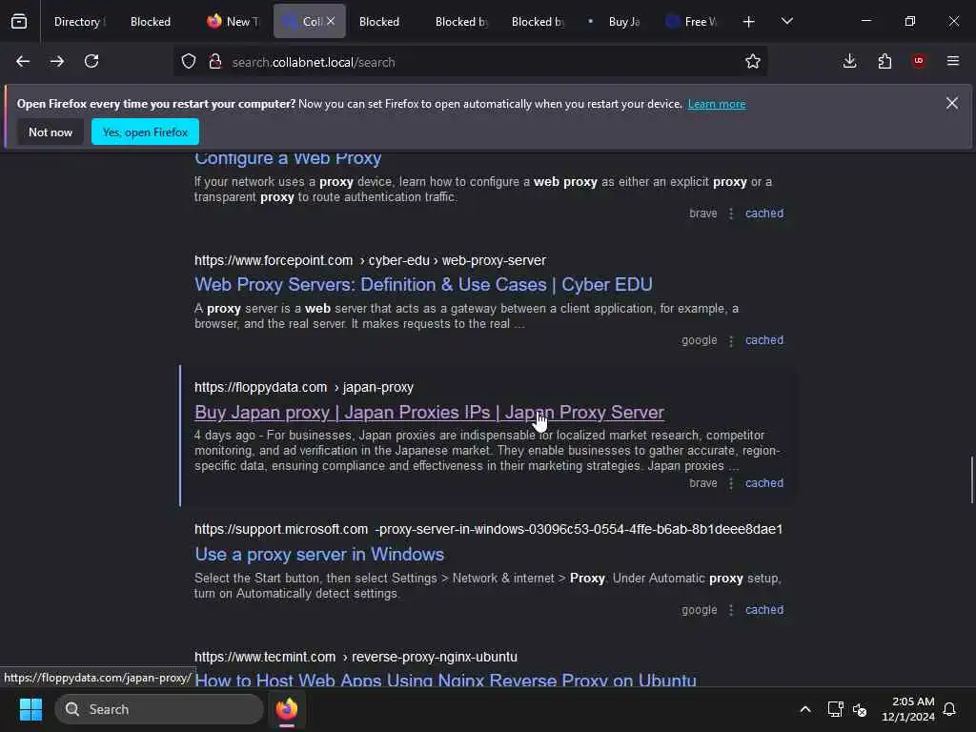Image resolution: width=976 pixels, height=732 pixels.
Task: Open the Learn more link
Action: (x=717, y=104)
